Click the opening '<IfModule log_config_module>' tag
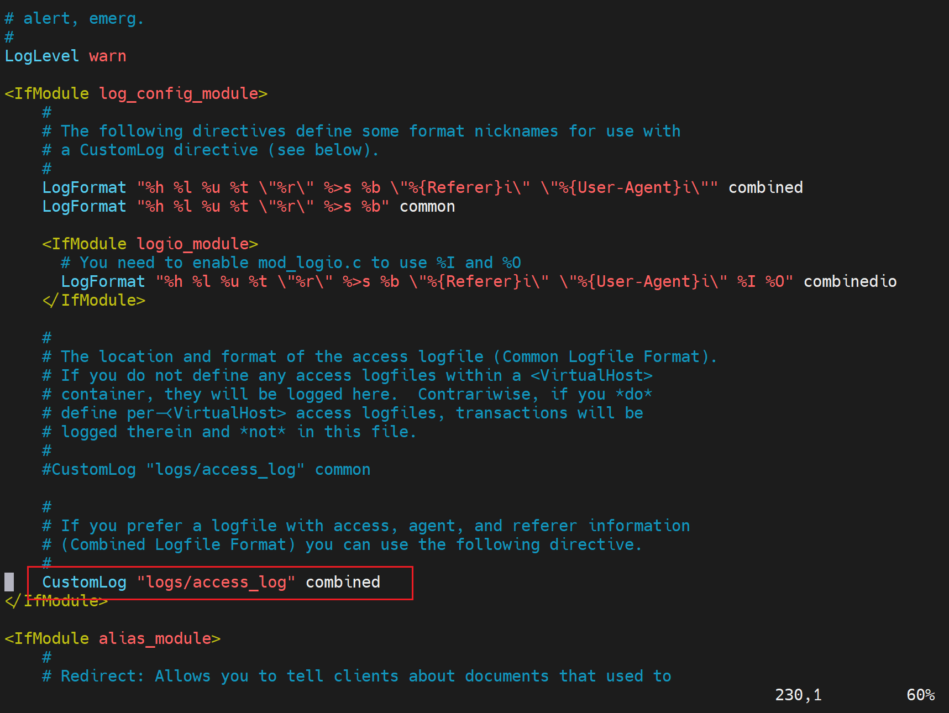Viewport: 949px width, 713px height. (x=135, y=94)
